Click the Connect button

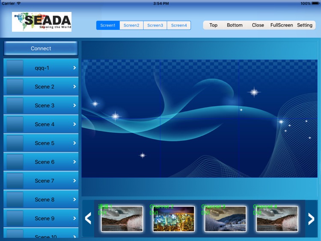[41, 48]
